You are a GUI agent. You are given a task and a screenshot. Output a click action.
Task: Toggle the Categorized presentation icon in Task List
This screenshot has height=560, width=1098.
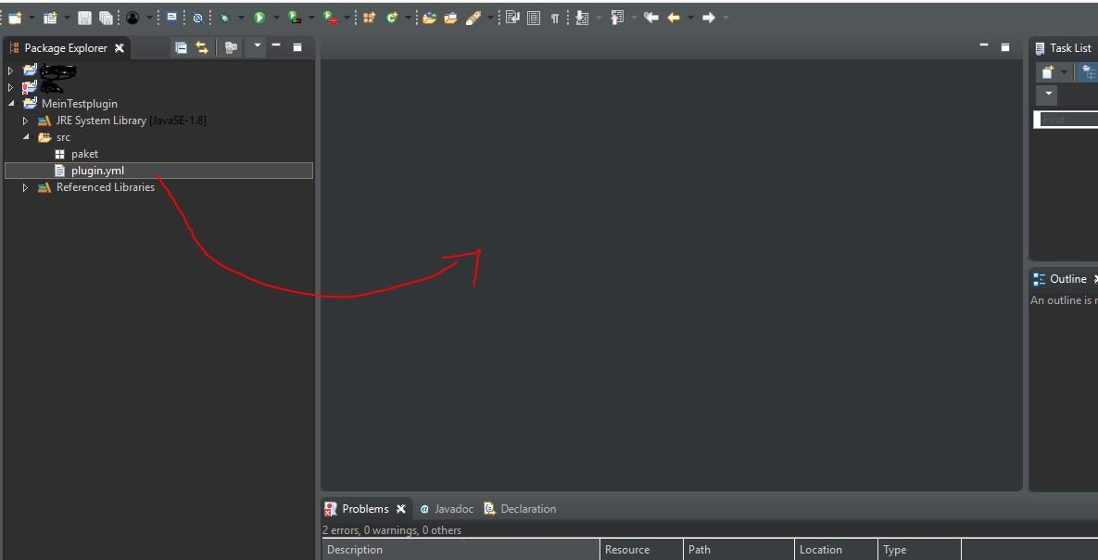point(1089,72)
